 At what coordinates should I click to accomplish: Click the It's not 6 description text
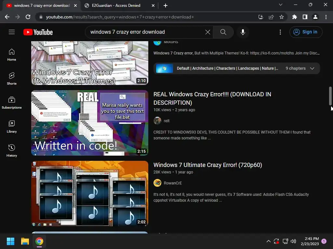coord(231,197)
